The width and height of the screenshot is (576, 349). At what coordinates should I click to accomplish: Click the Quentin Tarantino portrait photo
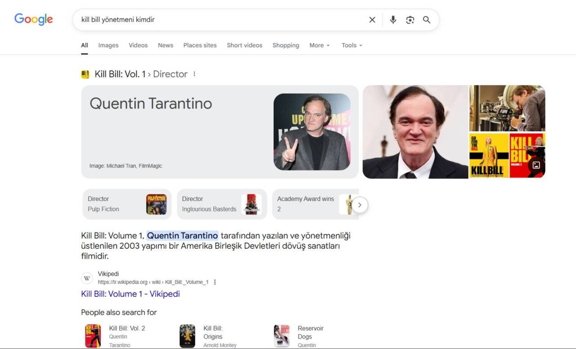(x=312, y=132)
